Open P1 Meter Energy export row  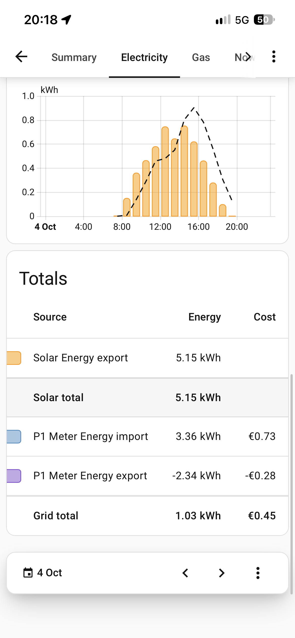pyautogui.click(x=147, y=476)
